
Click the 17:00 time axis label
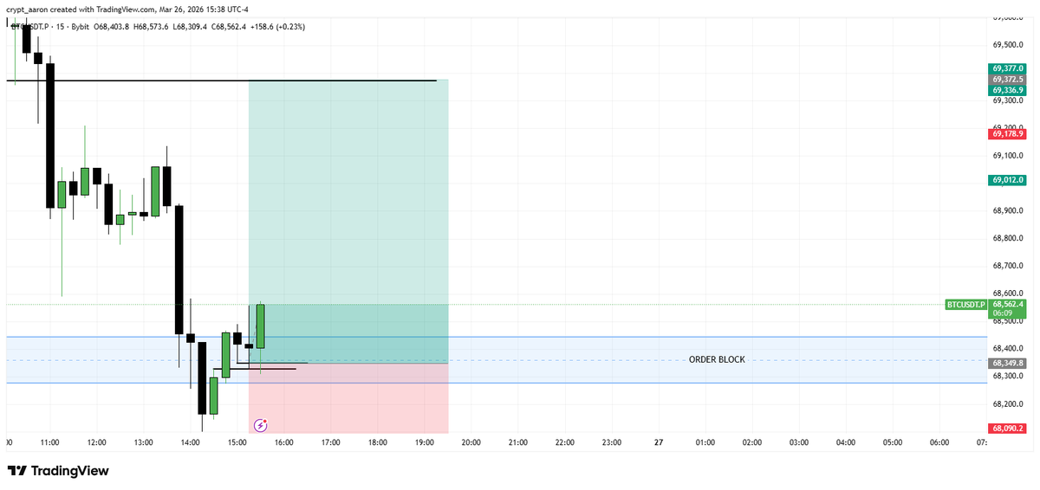tap(330, 442)
